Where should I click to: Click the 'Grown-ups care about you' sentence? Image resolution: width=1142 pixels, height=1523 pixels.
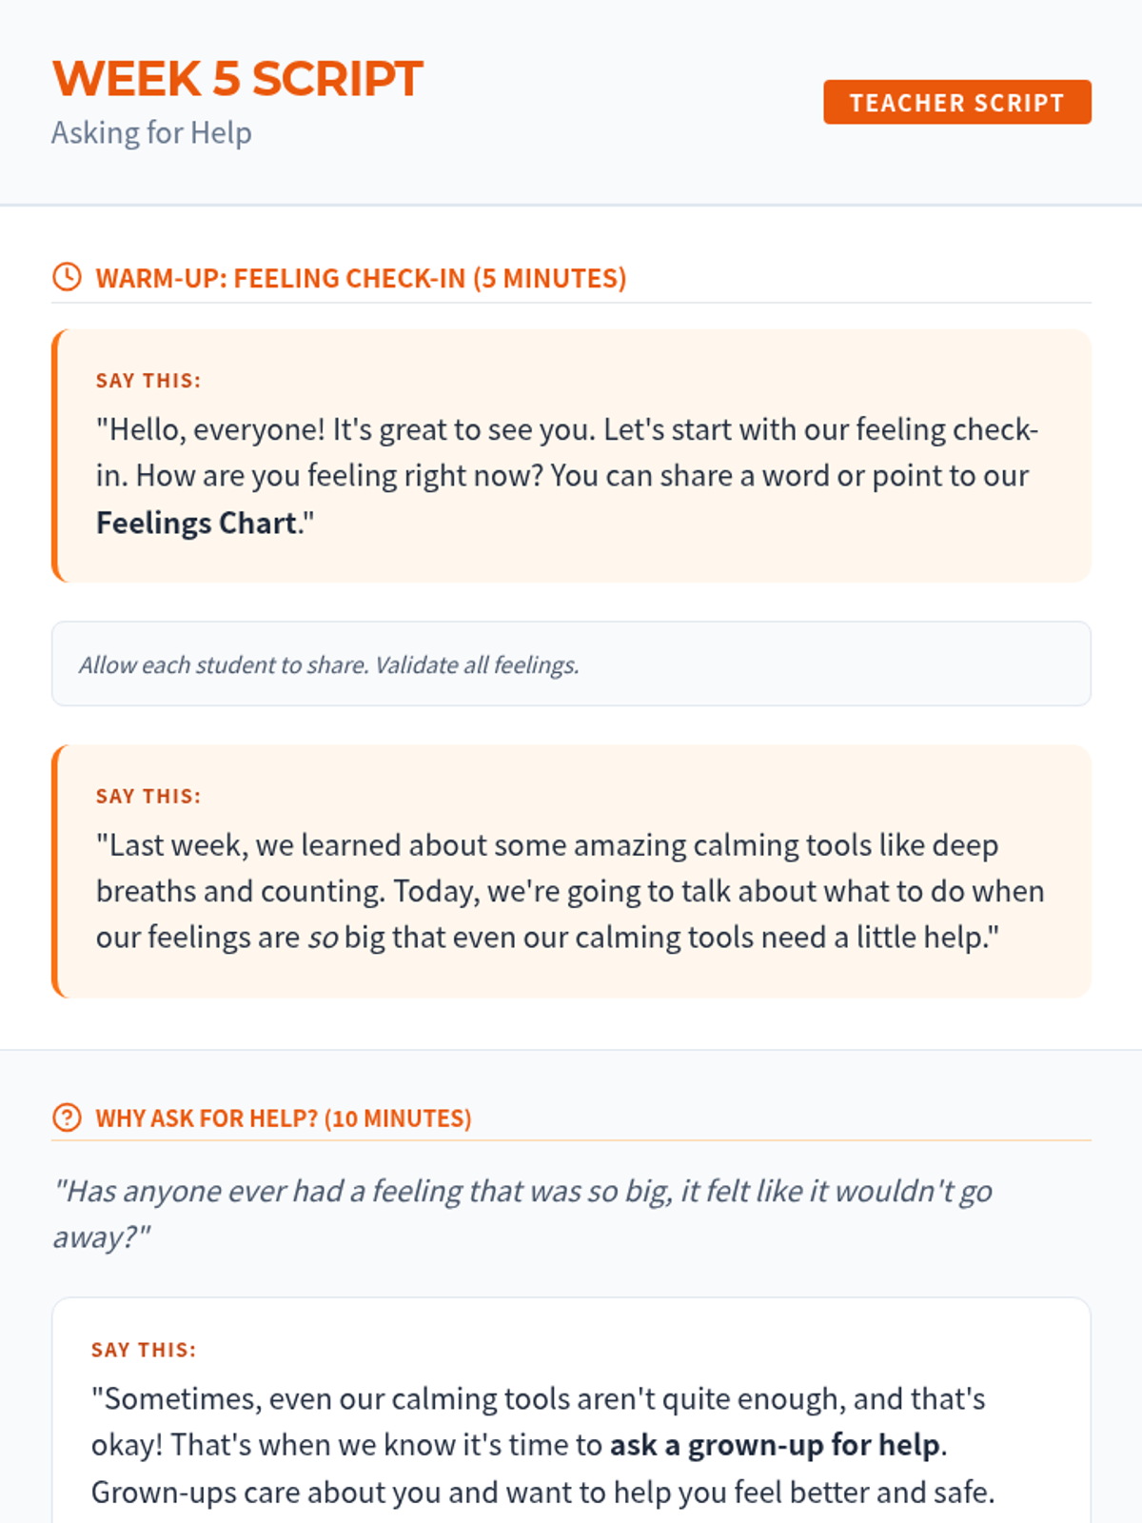pos(542,1492)
